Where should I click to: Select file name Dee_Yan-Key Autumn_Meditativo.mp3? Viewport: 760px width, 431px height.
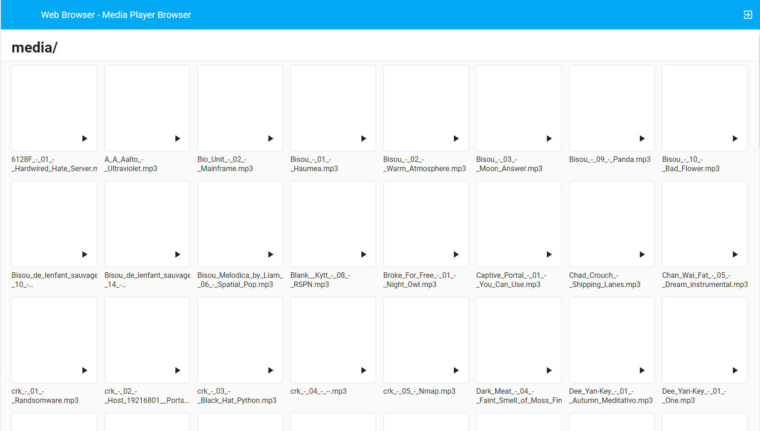[x=611, y=396]
